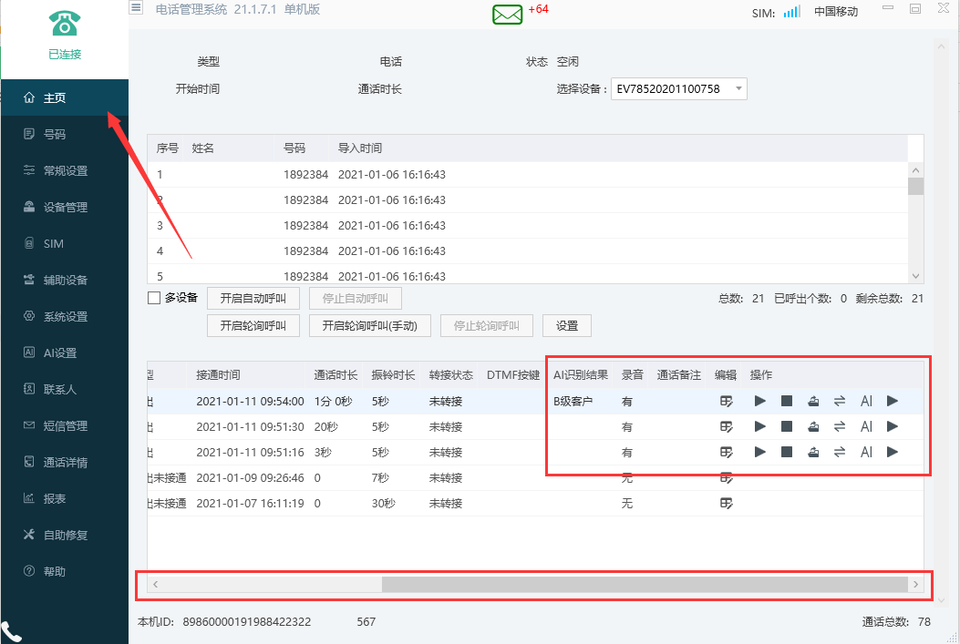This screenshot has height=644, width=960.
Task: Stop recording playback in the 09:54:00 row
Action: (x=787, y=401)
